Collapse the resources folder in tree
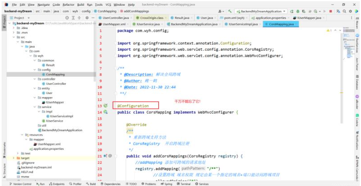This screenshot has width=361, height=186. pyautogui.click(x=23, y=134)
